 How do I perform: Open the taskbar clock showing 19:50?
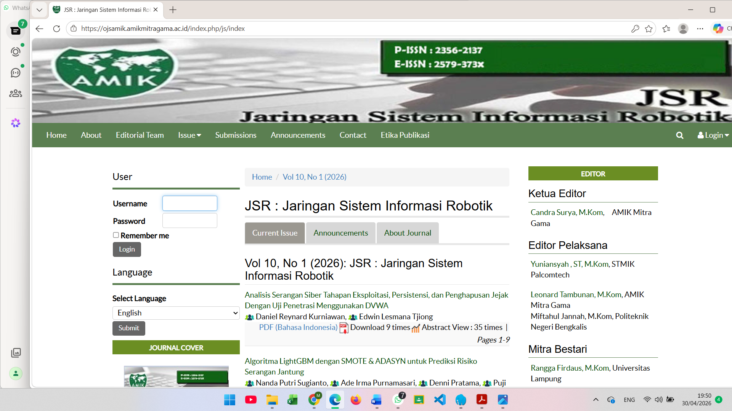pos(697,400)
